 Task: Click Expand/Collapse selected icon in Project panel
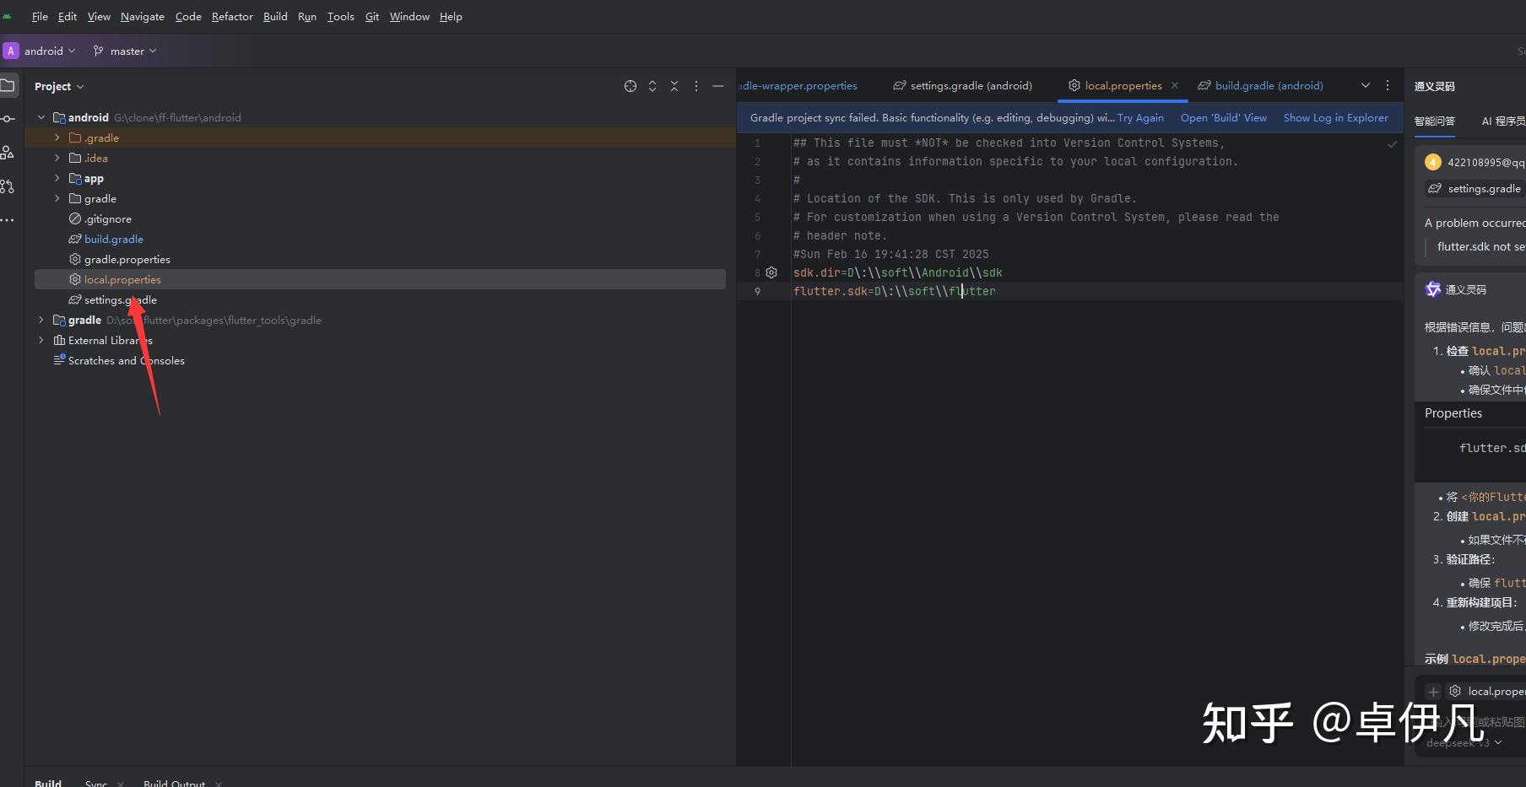(652, 86)
